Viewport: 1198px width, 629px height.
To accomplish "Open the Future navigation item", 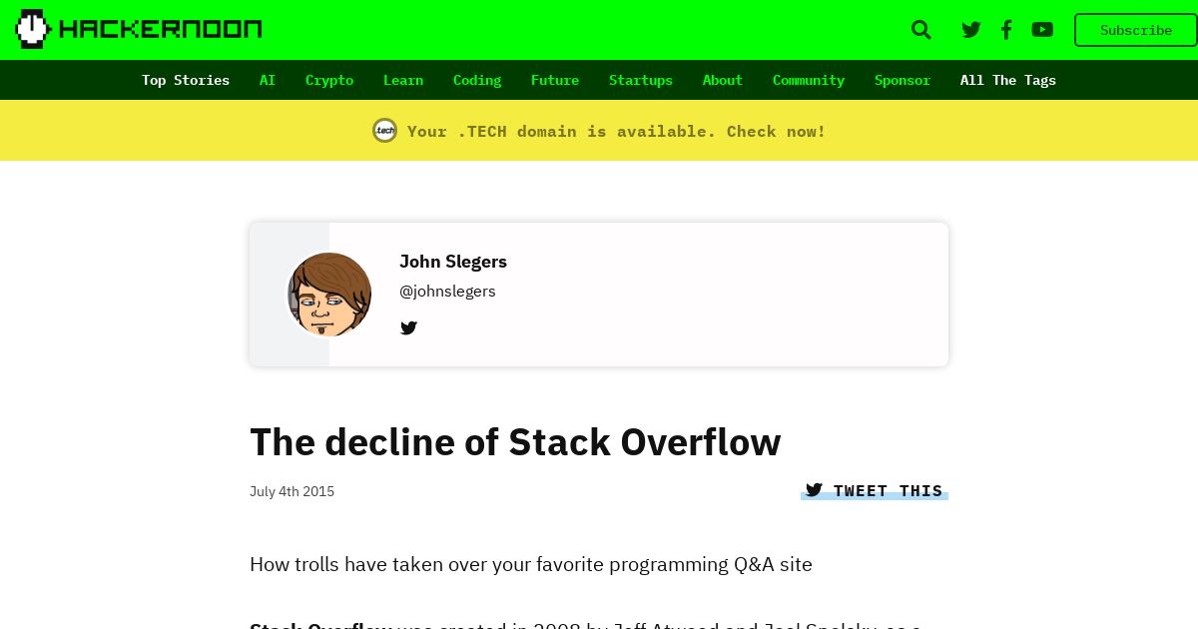I will pyautogui.click(x=555, y=80).
